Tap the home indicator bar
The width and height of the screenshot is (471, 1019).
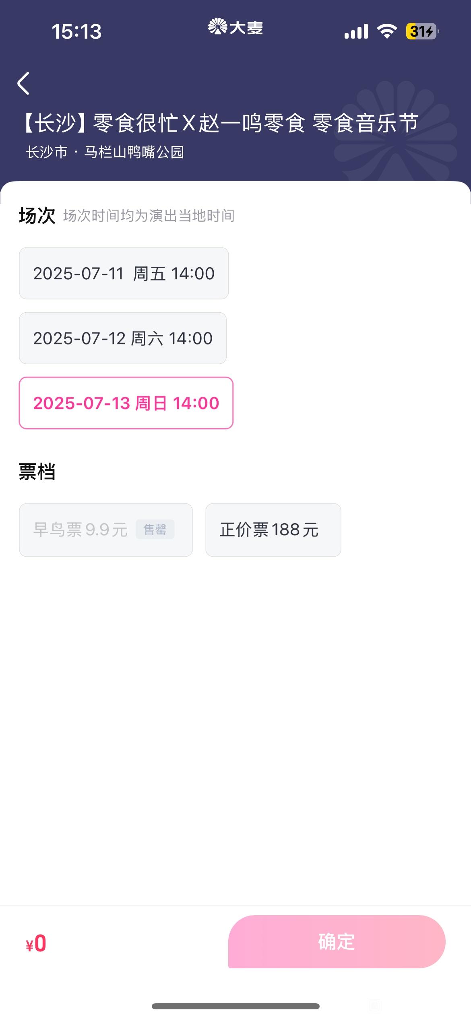235,1006
